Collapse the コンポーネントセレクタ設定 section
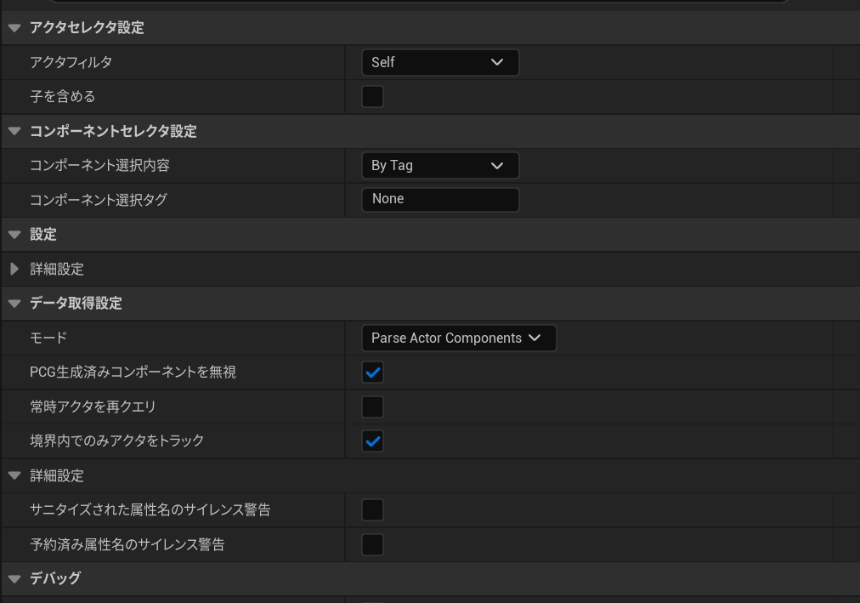860x603 pixels. pyautogui.click(x=14, y=131)
